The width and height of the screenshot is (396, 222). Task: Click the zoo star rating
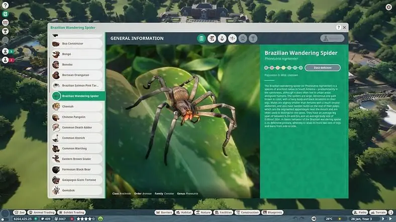pyautogui.click(x=85, y=219)
